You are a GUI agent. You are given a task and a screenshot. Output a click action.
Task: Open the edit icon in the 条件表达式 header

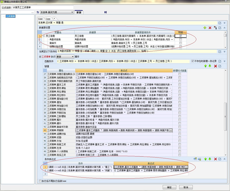click(220, 159)
